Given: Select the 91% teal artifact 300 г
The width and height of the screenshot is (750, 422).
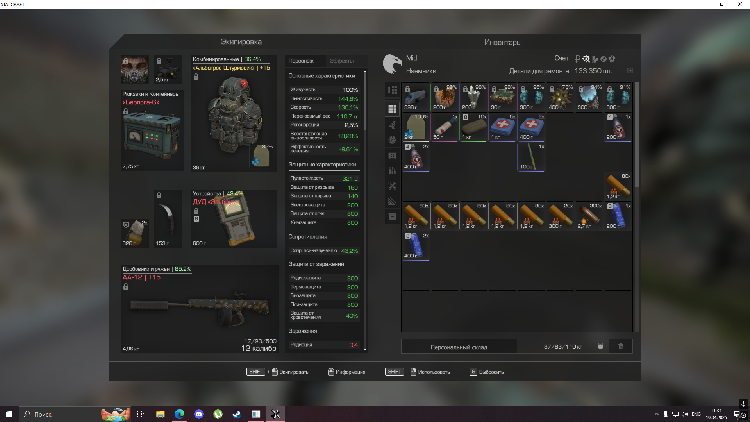Looking at the screenshot, I should 618,97.
